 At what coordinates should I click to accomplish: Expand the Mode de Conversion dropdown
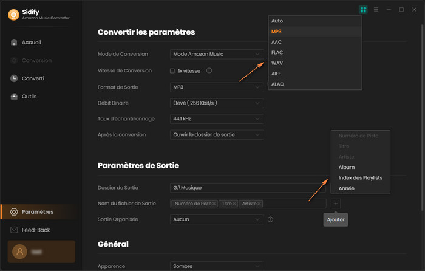[217, 54]
